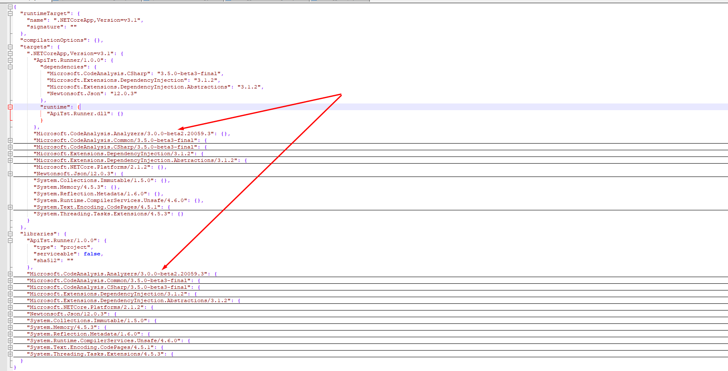This screenshot has height=371, width=728.
Task: Click "Microsoft.CodeAnalysis.Analyzers/3.0.0-beta2.20059.3": {} under targets
Action: pyautogui.click(x=132, y=134)
